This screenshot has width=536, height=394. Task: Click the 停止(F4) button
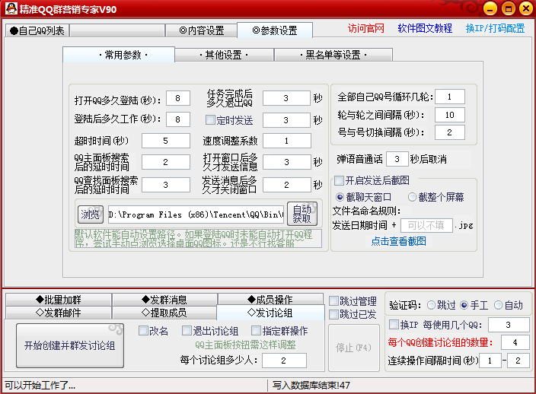353,348
